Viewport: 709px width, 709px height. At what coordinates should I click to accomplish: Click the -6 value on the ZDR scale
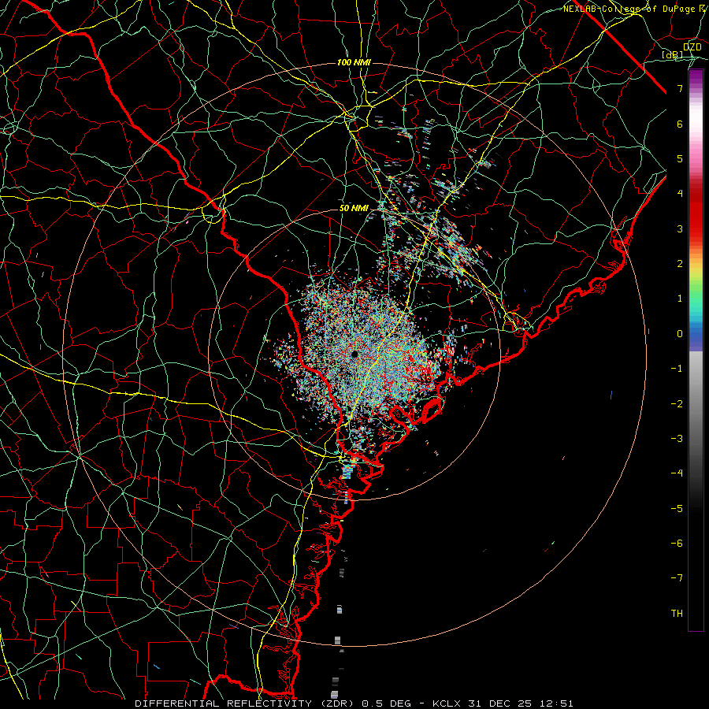coord(677,544)
